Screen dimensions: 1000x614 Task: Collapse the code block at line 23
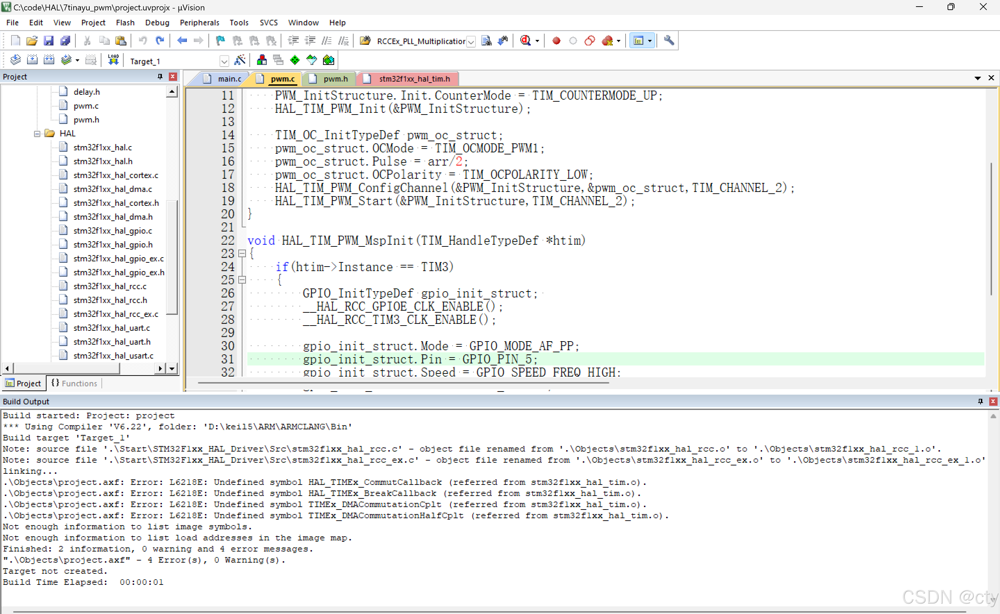(242, 253)
